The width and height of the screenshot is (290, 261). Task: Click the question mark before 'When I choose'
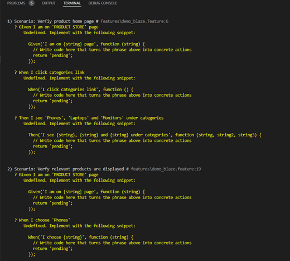(x=16, y=220)
